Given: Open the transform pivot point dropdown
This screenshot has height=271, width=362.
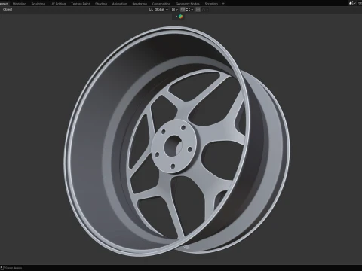Looking at the screenshot, I should click(174, 10).
